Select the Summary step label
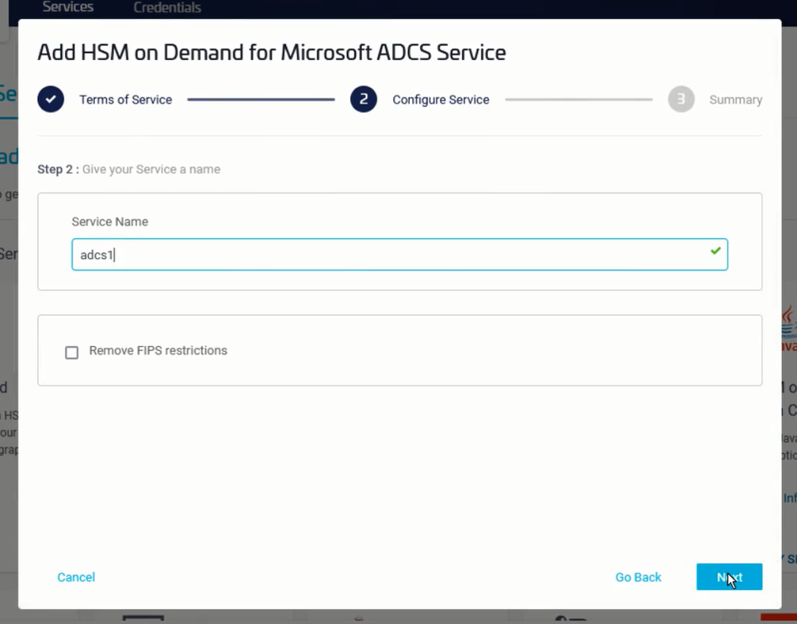This screenshot has width=797, height=624. [x=734, y=99]
